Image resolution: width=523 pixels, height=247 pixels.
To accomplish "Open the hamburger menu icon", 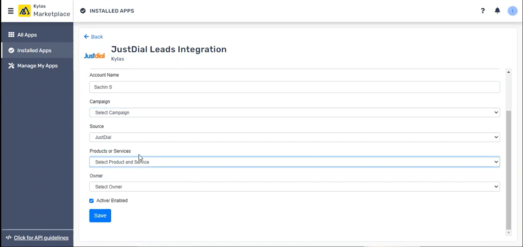I will (x=11, y=11).
